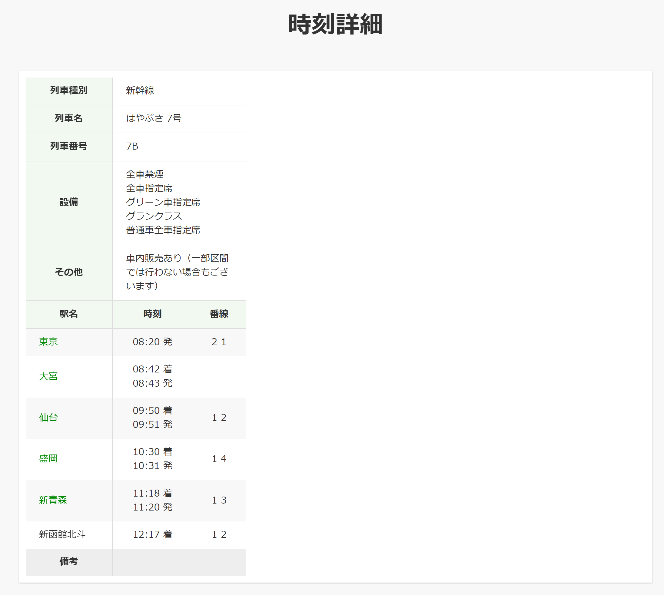Click the 時刻 column header
Image resolution: width=664 pixels, height=595 pixels.
point(152,314)
